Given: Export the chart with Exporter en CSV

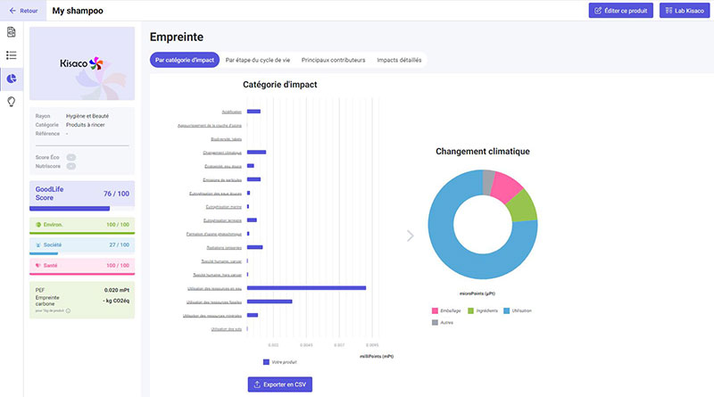Looking at the screenshot, I should point(280,385).
